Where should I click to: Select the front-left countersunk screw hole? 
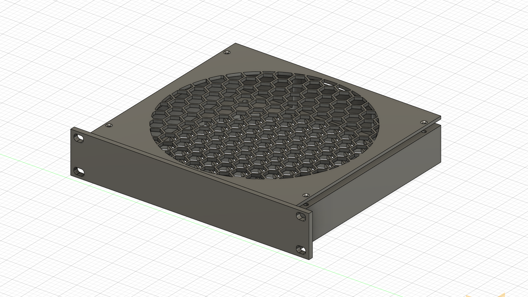108,125
